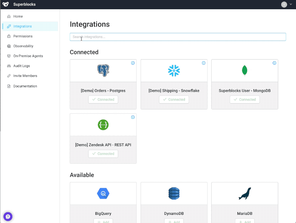
Task: Add the DynamoDB integration
Action: pos(174,221)
